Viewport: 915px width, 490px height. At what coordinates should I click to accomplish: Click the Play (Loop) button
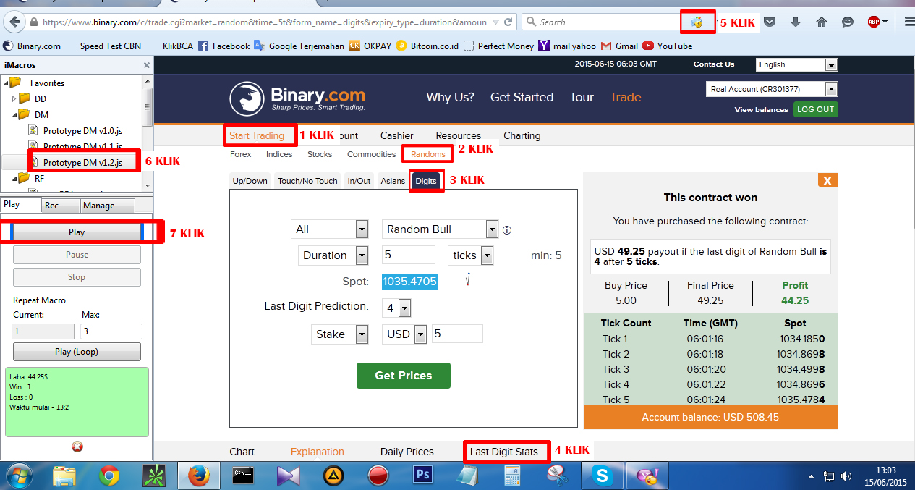(x=77, y=352)
